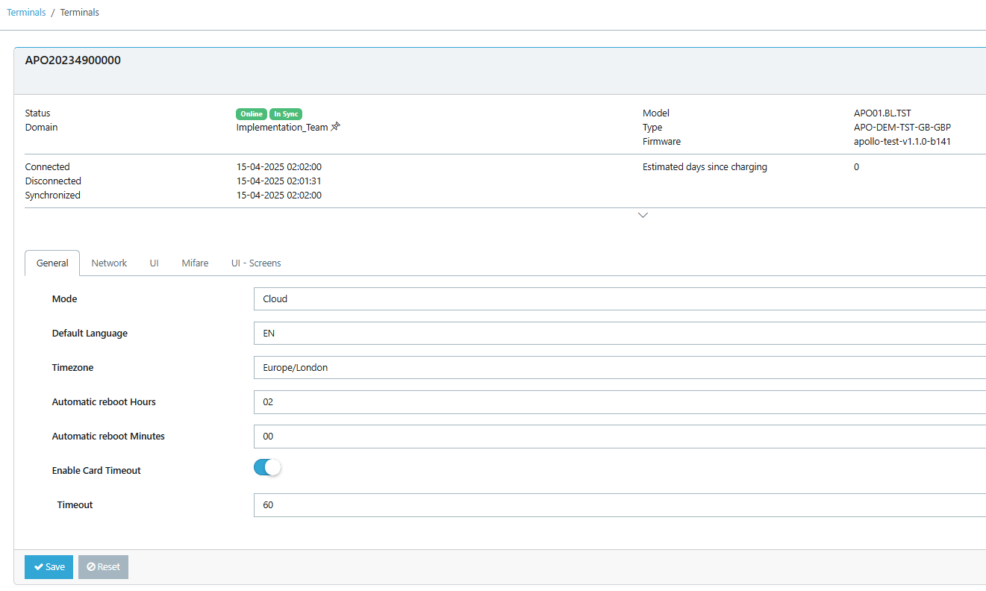Toggle the Enable Card Timeout switch off
986x591 pixels.
coord(266,466)
